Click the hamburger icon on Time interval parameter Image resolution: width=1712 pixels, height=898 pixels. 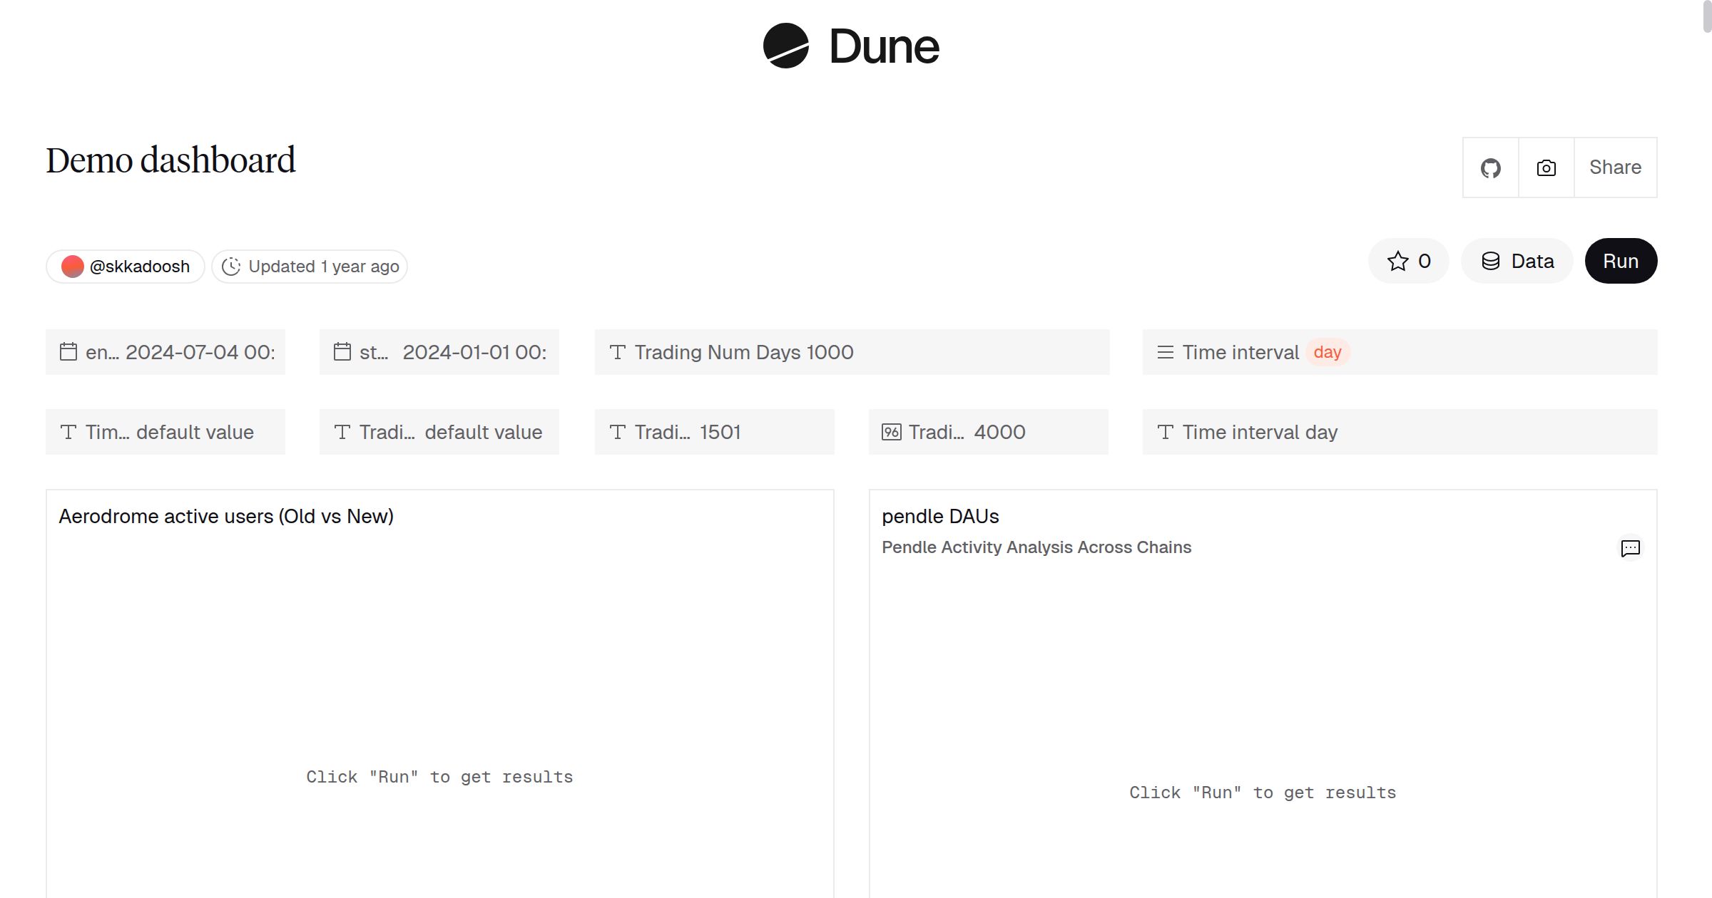point(1166,351)
